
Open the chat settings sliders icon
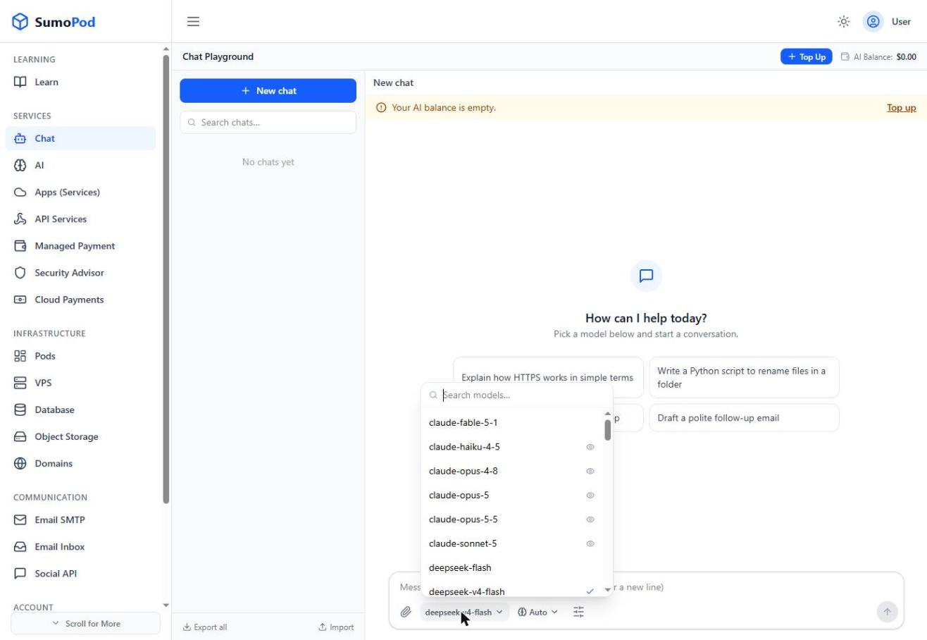coord(578,612)
